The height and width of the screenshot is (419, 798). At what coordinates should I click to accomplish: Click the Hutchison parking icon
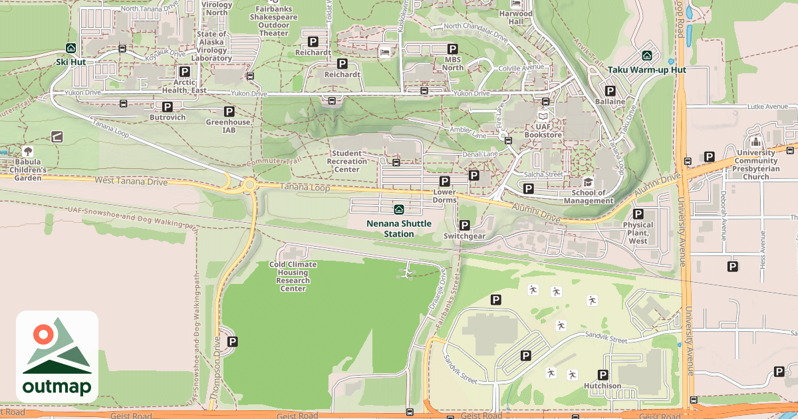603,374
